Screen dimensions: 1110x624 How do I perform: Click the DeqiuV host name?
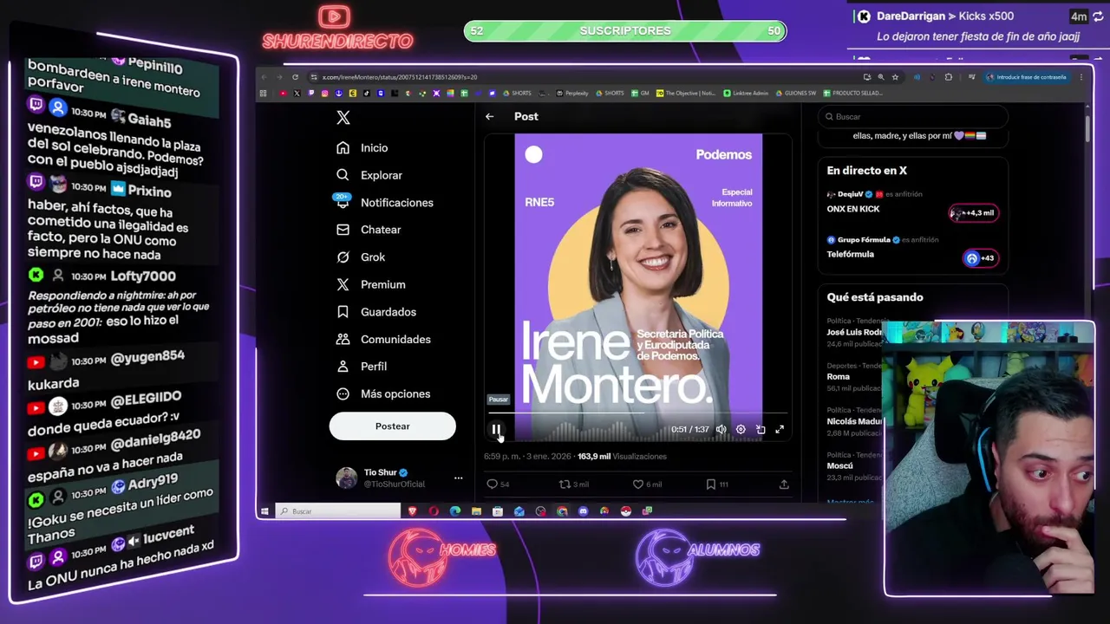[850, 195]
